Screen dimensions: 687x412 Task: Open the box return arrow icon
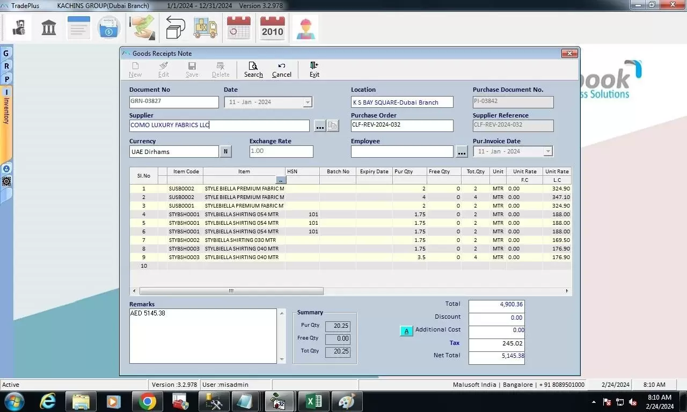click(174, 27)
